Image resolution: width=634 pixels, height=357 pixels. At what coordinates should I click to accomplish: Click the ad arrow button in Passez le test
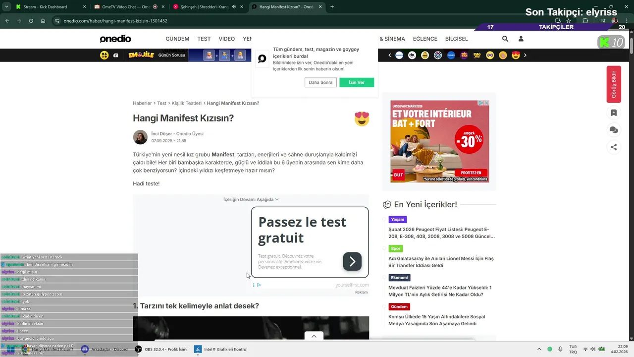352,261
